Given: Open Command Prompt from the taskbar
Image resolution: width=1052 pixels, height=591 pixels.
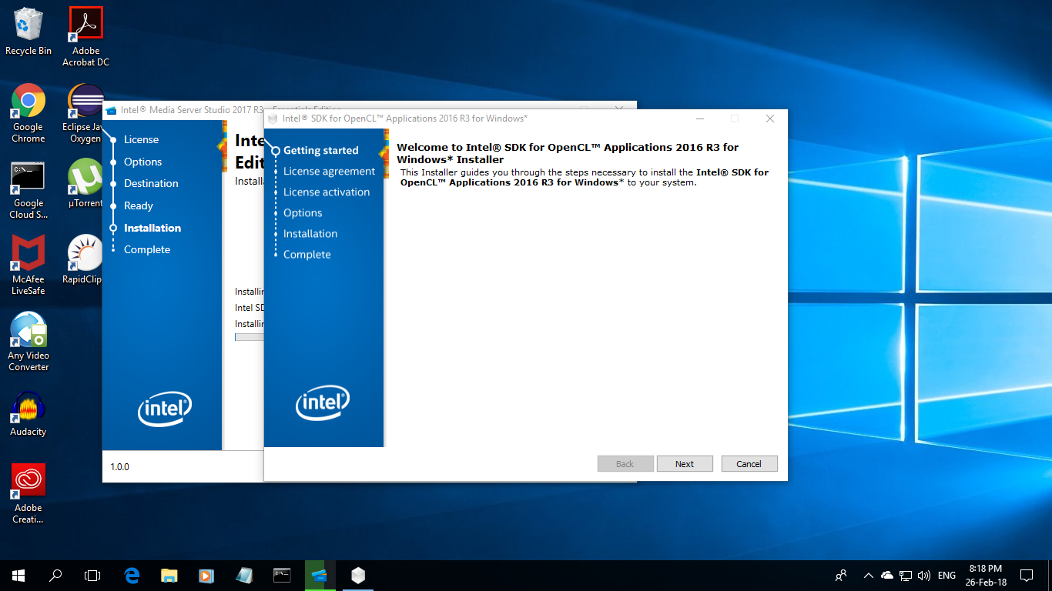Looking at the screenshot, I should click(x=282, y=575).
